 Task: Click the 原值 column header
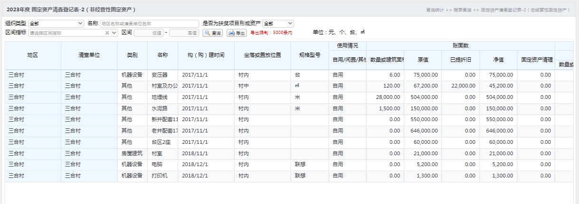423,60
